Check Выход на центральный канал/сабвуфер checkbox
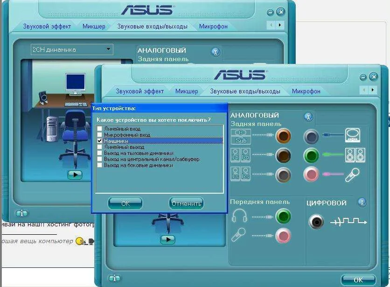The width and height of the screenshot is (390, 287). [x=99, y=159]
